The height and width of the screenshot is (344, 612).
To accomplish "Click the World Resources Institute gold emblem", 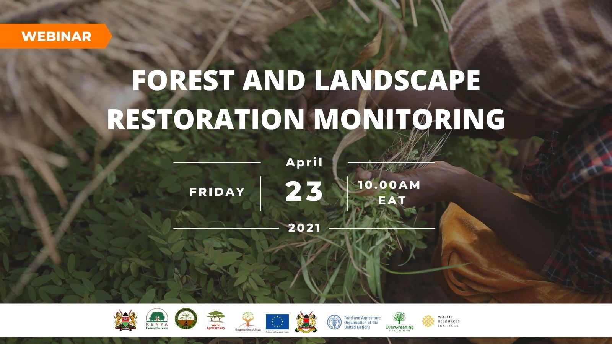I will click(428, 321).
